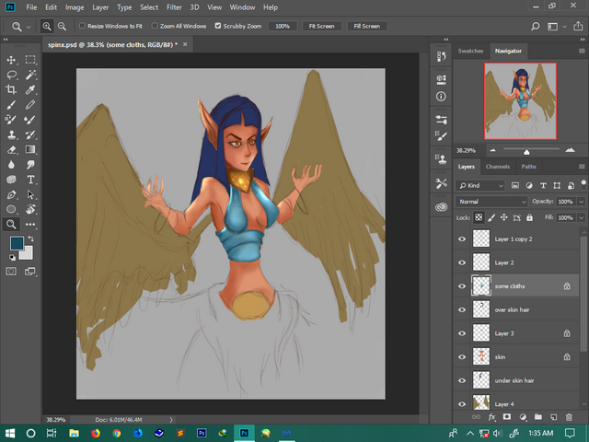
Task: Select the Lasso tool
Action: pyautogui.click(x=11, y=75)
